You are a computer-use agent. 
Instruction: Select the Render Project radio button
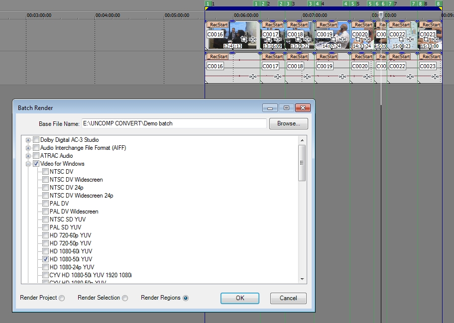pos(62,298)
